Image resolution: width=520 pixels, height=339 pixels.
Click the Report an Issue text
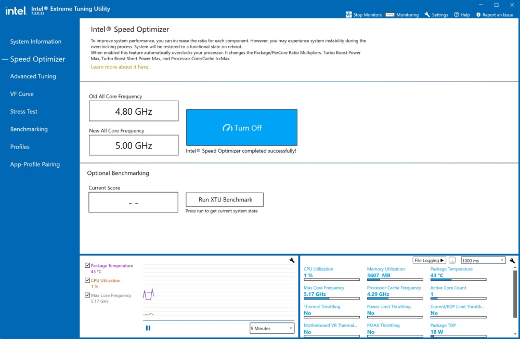[498, 15]
